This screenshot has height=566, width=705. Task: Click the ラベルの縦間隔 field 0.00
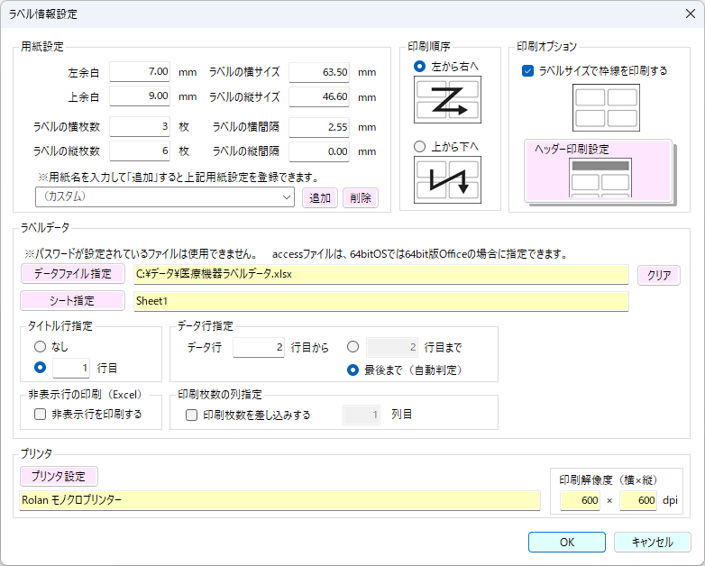click(x=319, y=151)
